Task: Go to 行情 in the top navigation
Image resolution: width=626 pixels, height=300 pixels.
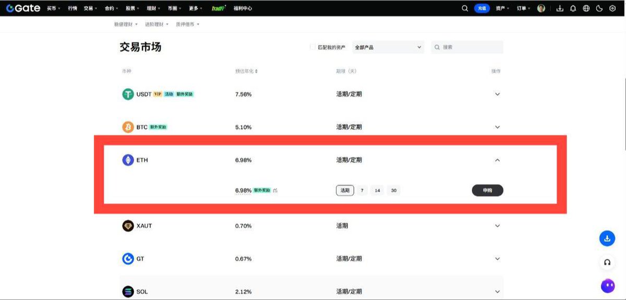Action: [73, 8]
